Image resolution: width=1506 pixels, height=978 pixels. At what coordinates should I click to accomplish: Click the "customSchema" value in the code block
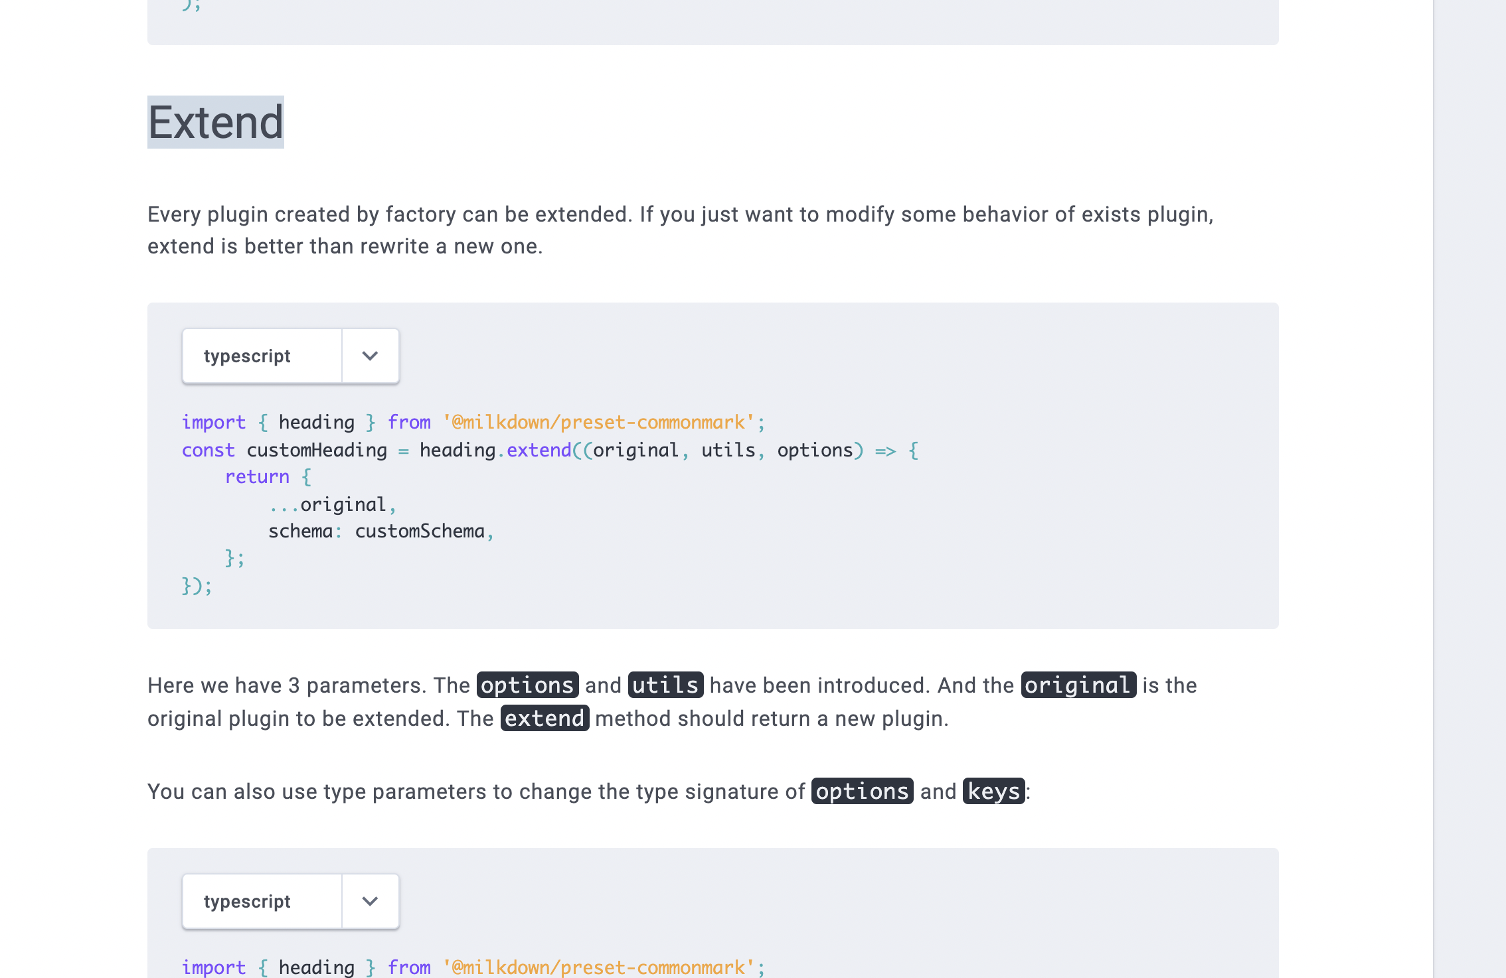423,530
